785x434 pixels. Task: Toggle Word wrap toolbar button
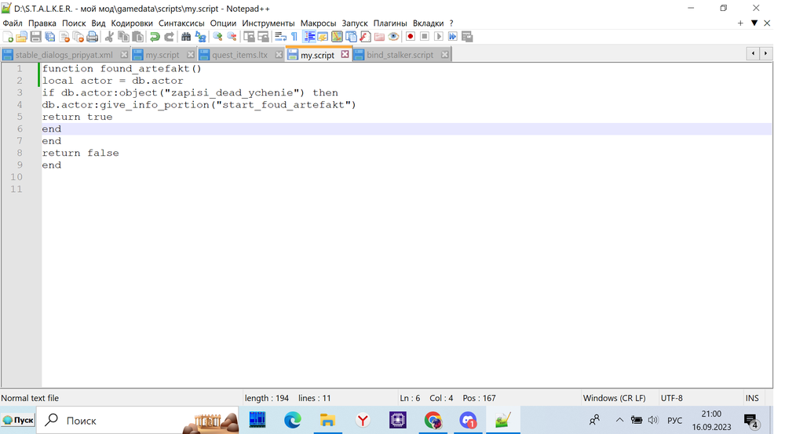point(280,37)
